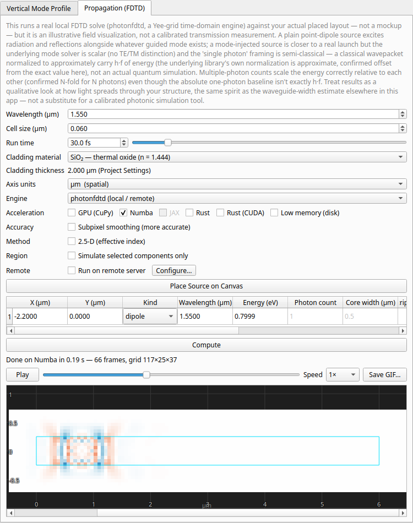Decrease Wavelength using the spinner down arrow
Screen dimensions: 413x523
pyautogui.click(x=403, y=116)
